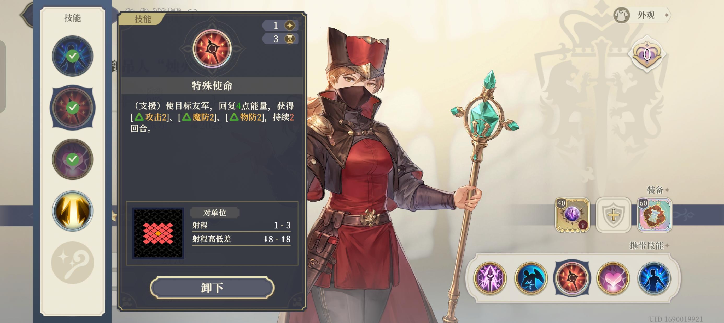Click the 技能 tab of detail panel
The width and height of the screenshot is (724, 323).
pyautogui.click(x=143, y=19)
